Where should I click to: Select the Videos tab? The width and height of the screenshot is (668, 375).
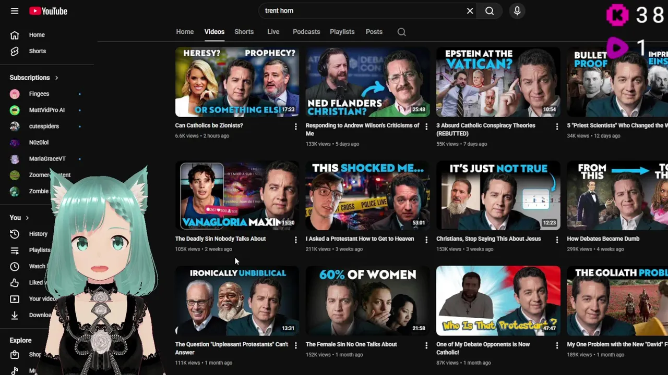(214, 32)
